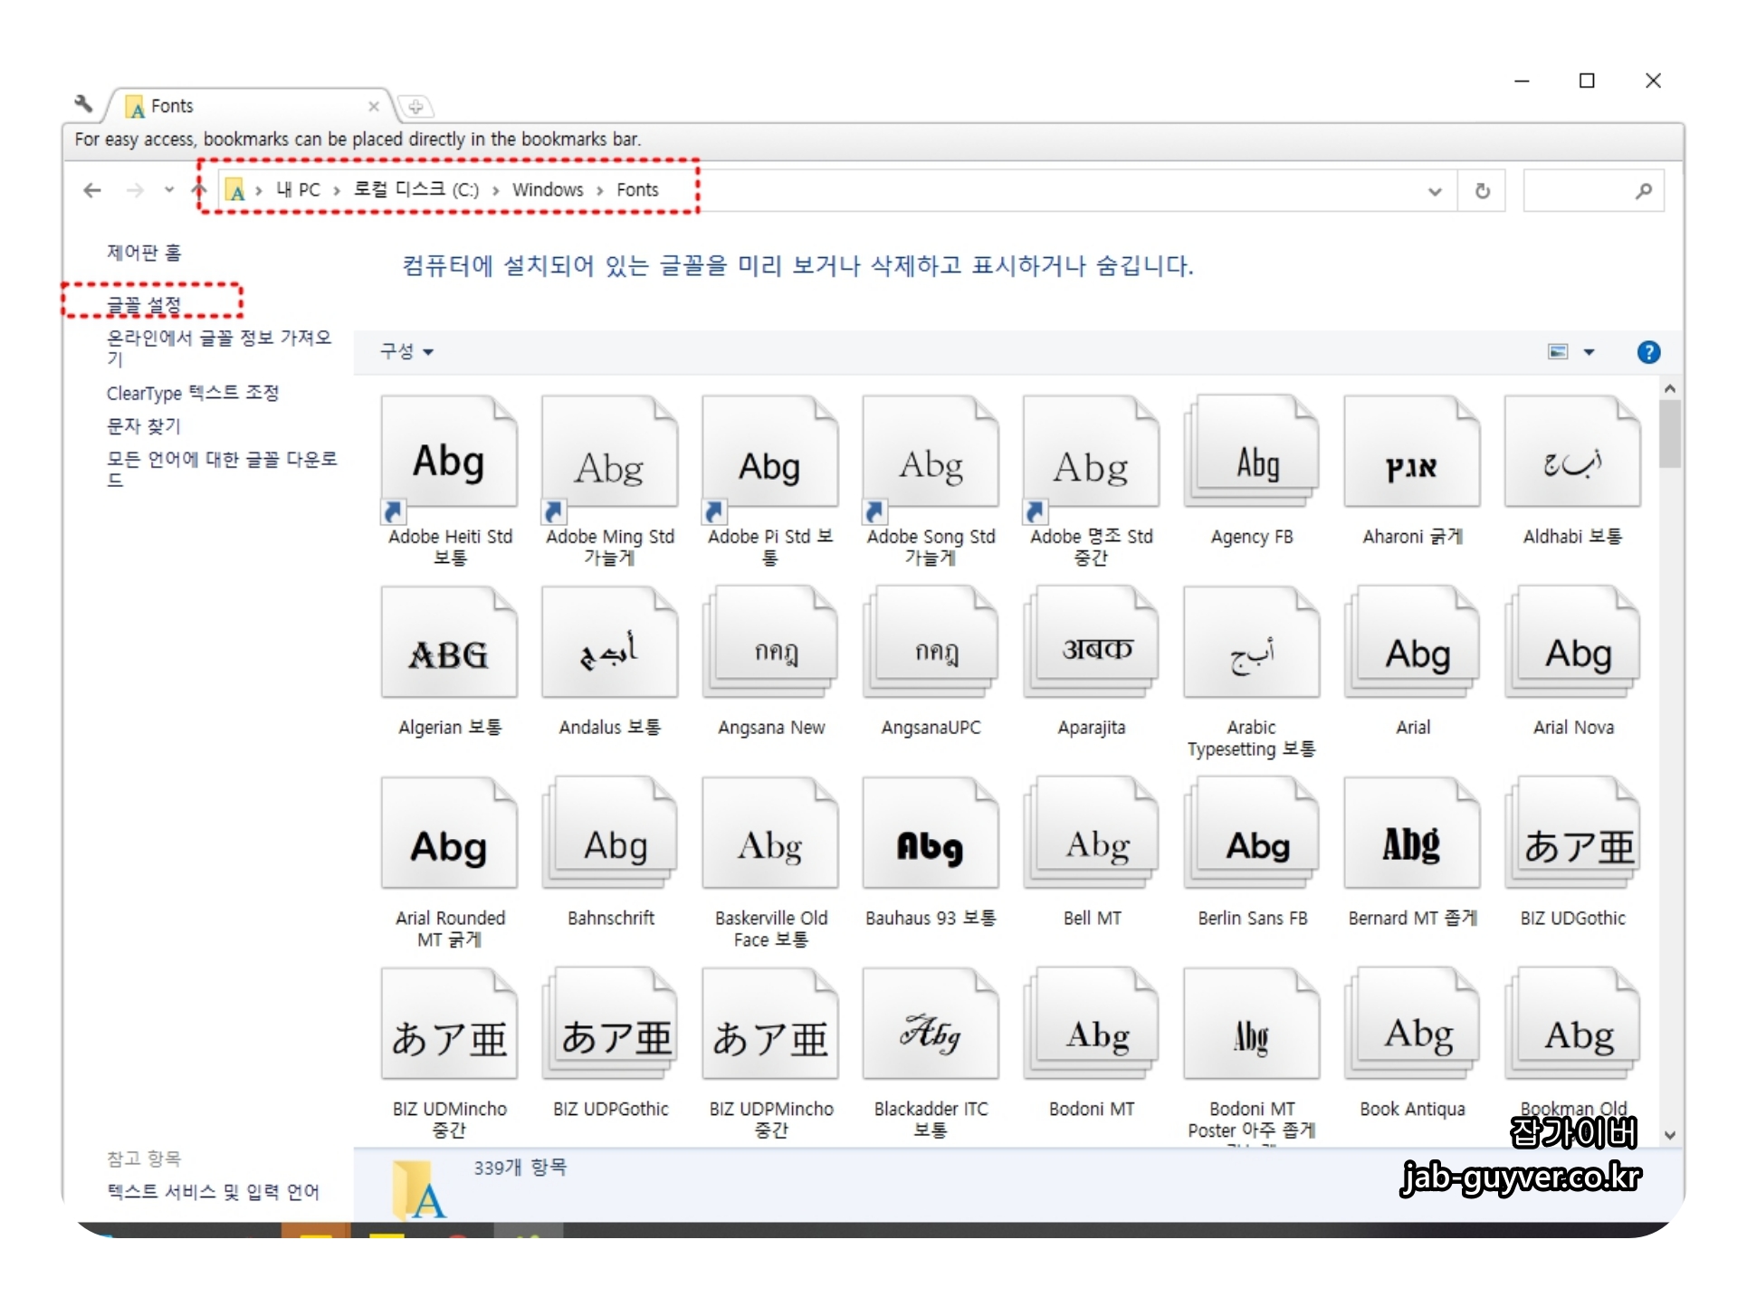Viewport: 1747px width, 1297px height.
Task: Open the 글꼴 설정 link
Action: (144, 305)
